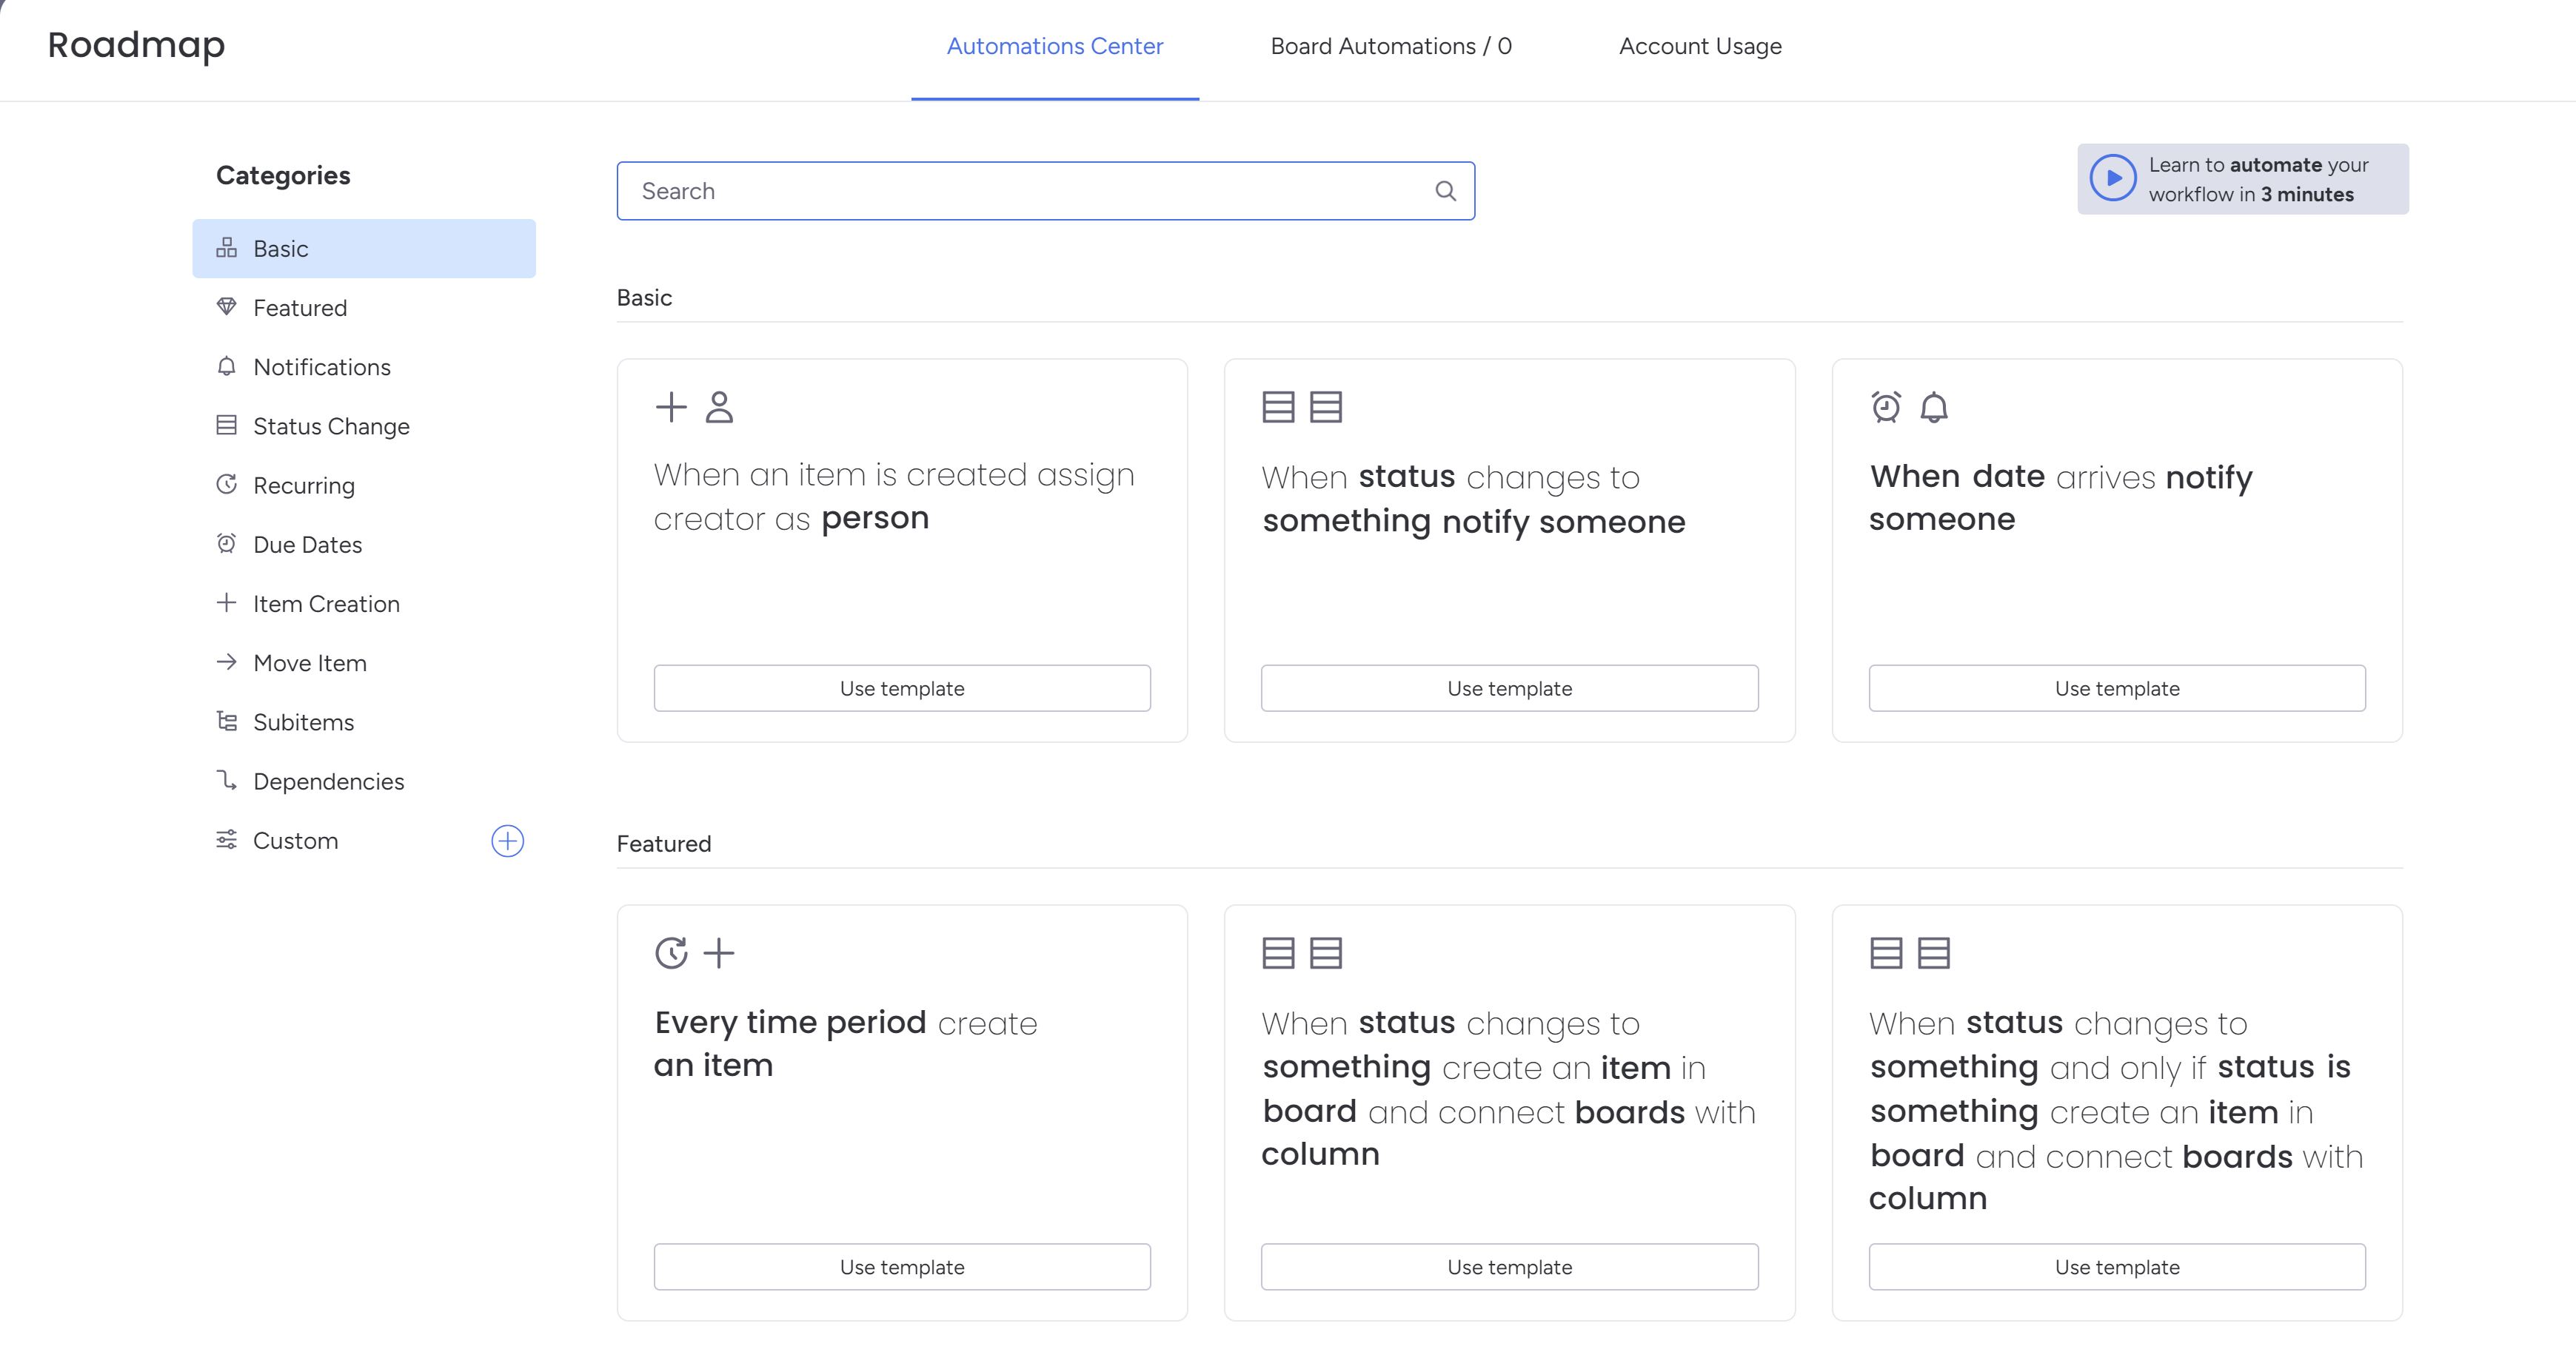Use template for every time period create item
This screenshot has width=2576, height=1349.
coord(901,1266)
